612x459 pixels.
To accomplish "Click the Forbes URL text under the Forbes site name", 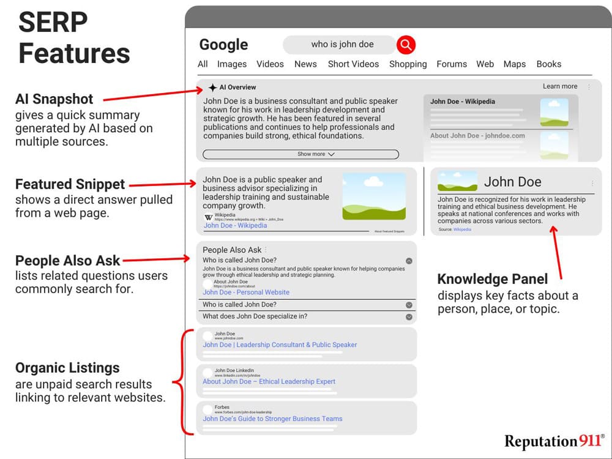I will click(x=243, y=412).
